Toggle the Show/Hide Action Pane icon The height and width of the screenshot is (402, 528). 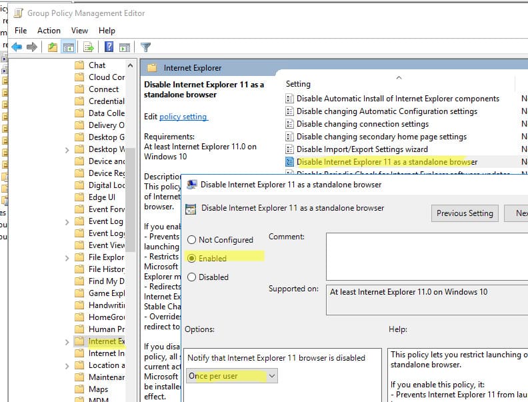(x=125, y=47)
